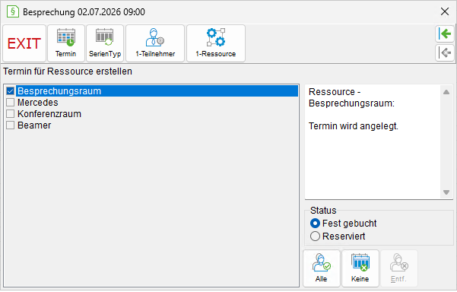Click the red EXIT button
Screen dimensions: 457x292
click(24, 43)
